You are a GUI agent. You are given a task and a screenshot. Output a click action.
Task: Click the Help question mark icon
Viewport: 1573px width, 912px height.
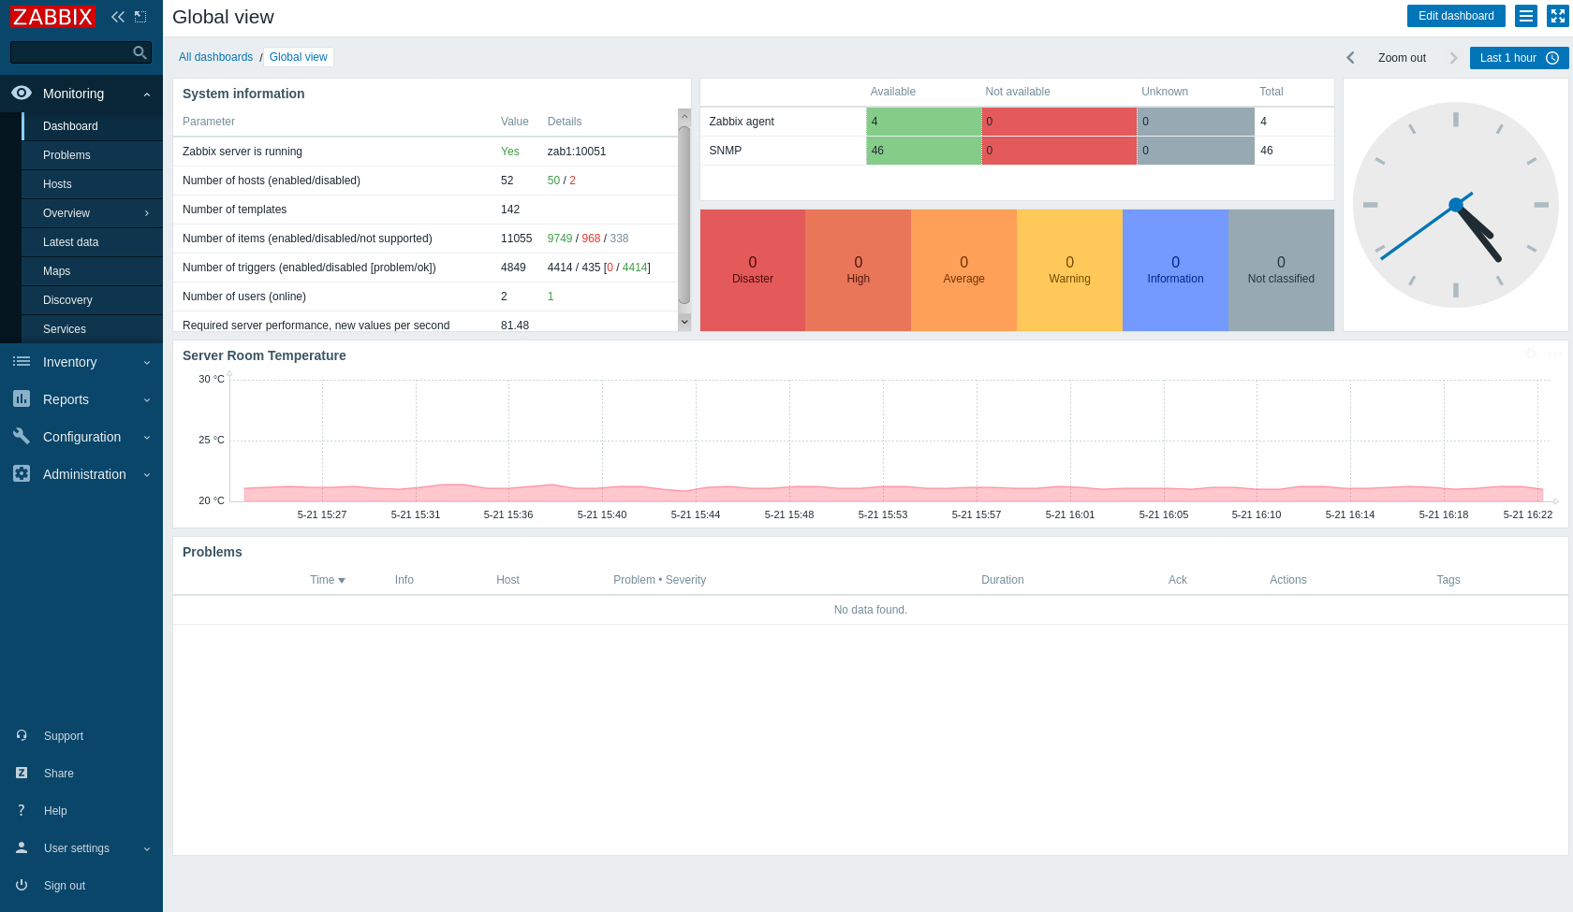(x=22, y=810)
